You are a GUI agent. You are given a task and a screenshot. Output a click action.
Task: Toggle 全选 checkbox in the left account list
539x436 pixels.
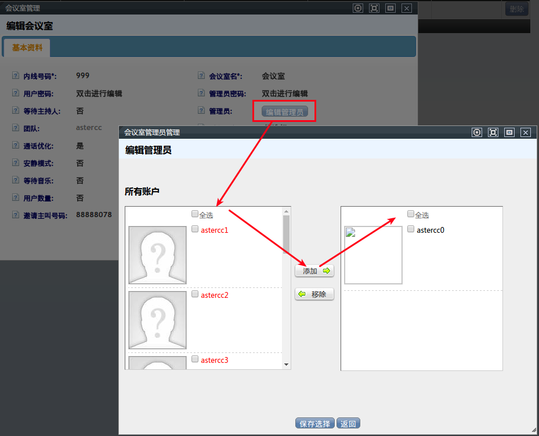[195, 214]
